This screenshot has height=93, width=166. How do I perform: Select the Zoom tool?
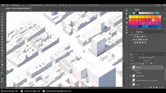pos(2,67)
